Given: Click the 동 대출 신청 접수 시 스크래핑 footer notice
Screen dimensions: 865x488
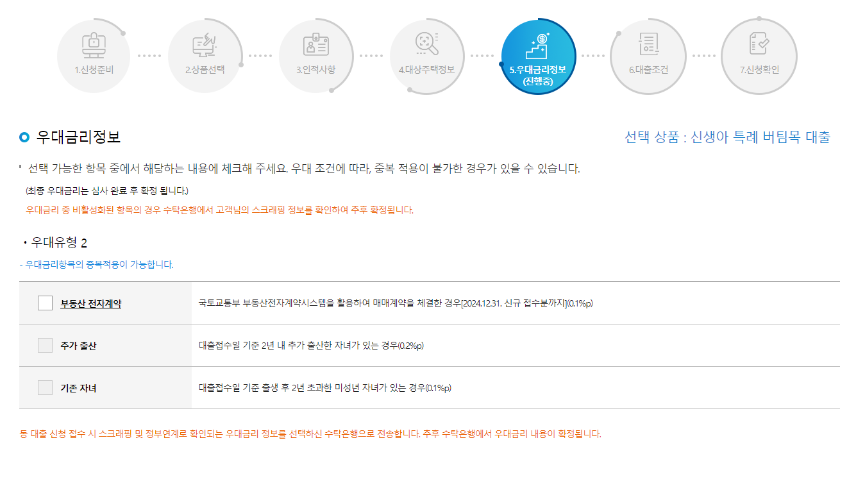Looking at the screenshot, I should pos(310,434).
